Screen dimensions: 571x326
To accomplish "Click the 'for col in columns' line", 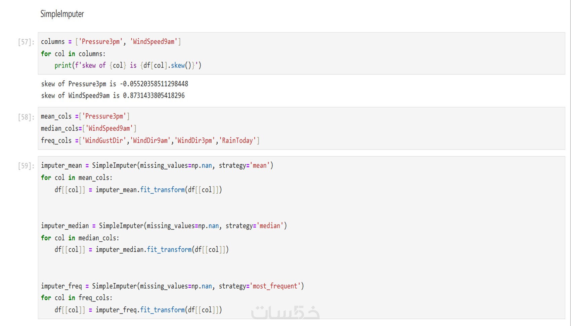I will 73,54.
